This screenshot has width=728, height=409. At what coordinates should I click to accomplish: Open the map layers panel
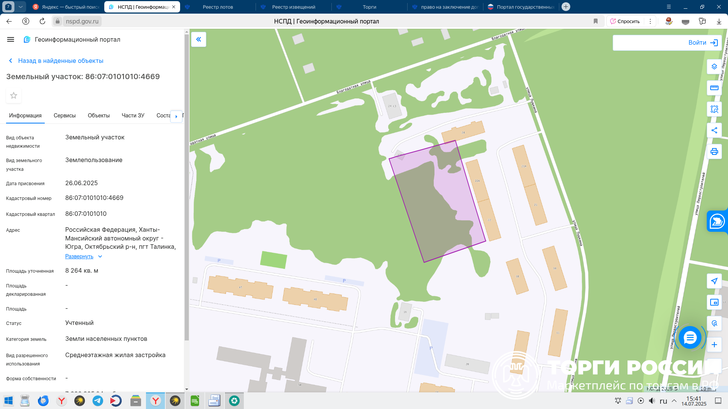(x=714, y=67)
